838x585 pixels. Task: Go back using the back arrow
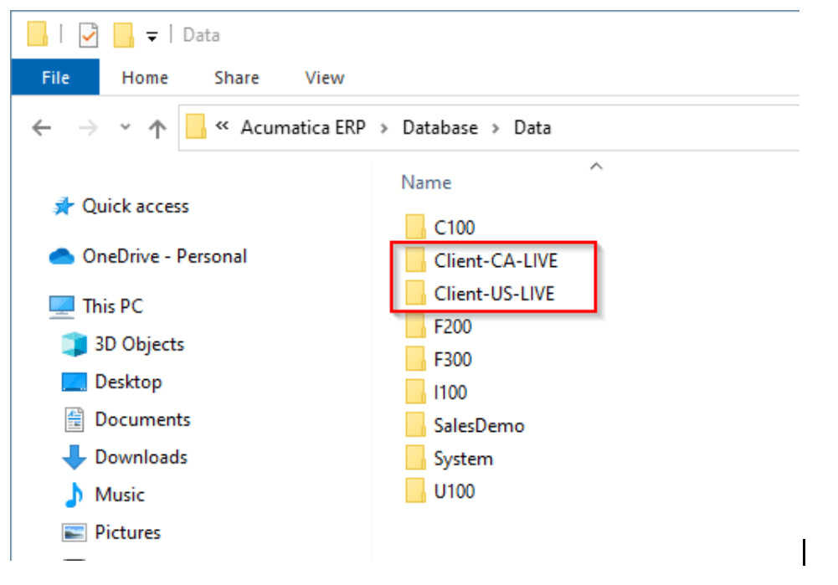click(x=42, y=128)
